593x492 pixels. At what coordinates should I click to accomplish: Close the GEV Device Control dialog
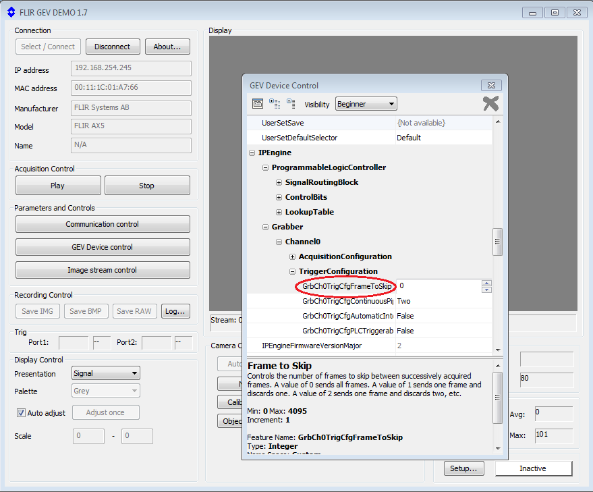(491, 86)
